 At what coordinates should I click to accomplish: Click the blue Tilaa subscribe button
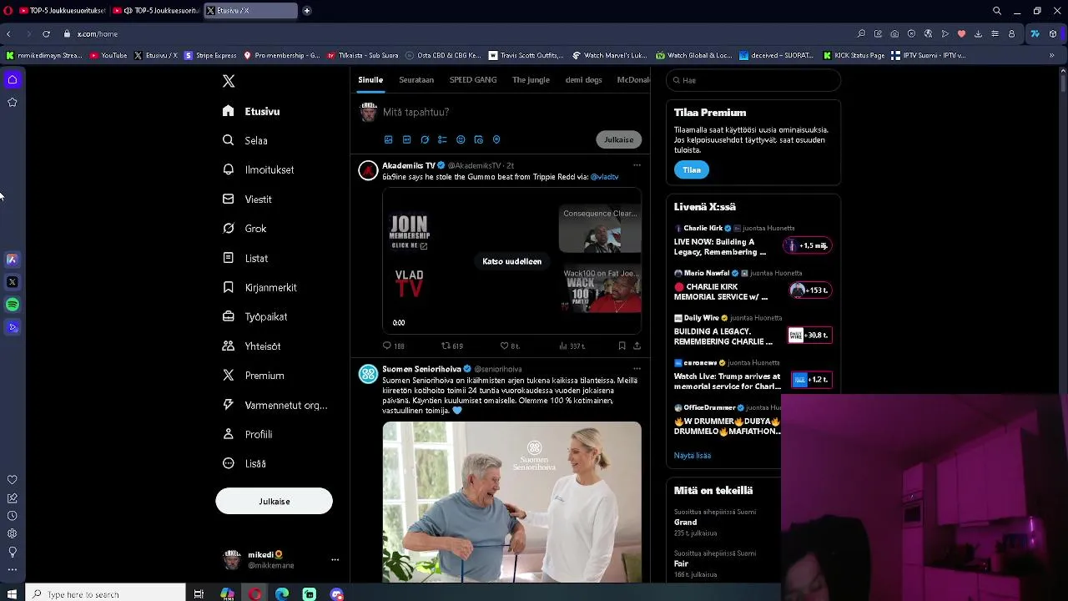click(692, 169)
